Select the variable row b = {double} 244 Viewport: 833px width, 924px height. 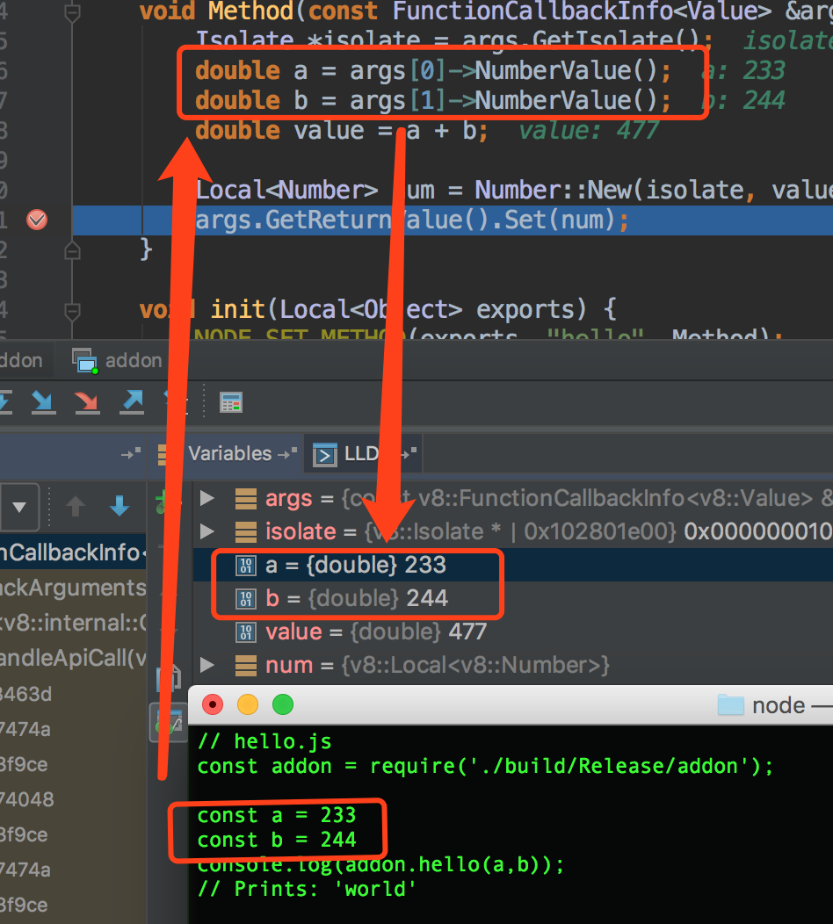[513, 599]
